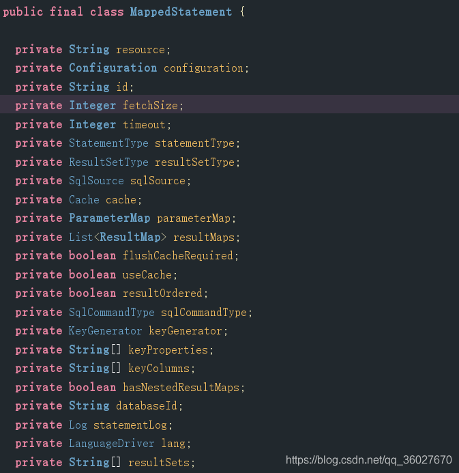
Task: Click the Cache type name
Action: 84,200
